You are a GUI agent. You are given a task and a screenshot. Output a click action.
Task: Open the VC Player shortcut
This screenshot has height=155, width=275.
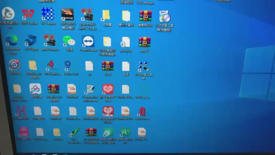click(31, 40)
